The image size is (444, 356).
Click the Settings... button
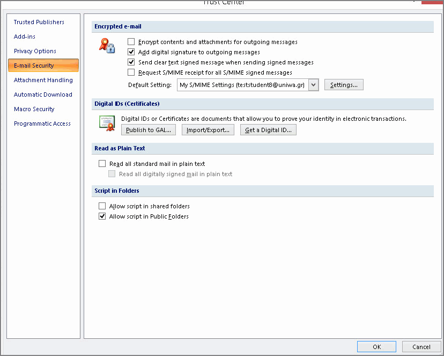click(344, 85)
